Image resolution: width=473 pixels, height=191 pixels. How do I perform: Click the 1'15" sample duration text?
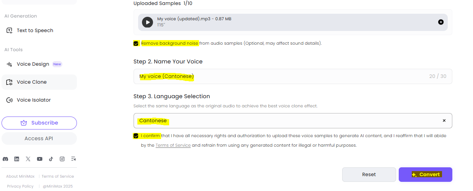pos(160,25)
